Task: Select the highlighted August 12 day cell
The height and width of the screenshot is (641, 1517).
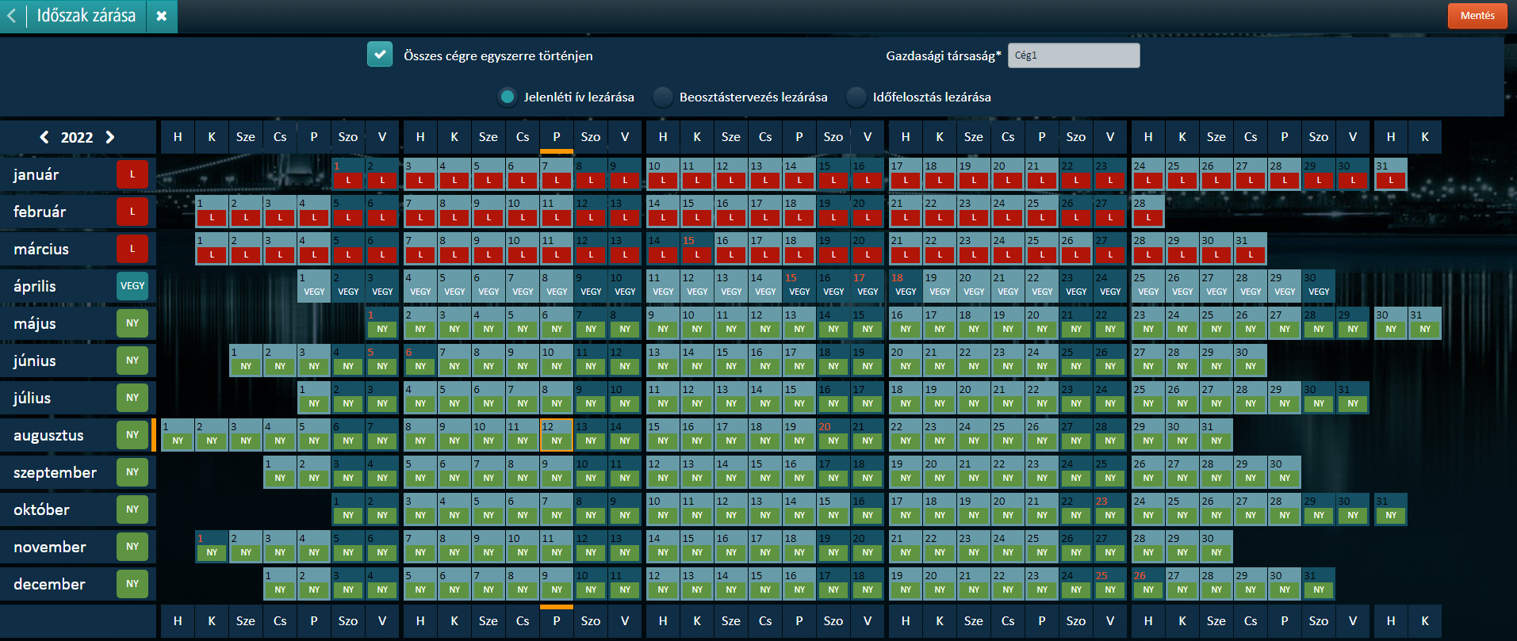Action: tap(557, 435)
